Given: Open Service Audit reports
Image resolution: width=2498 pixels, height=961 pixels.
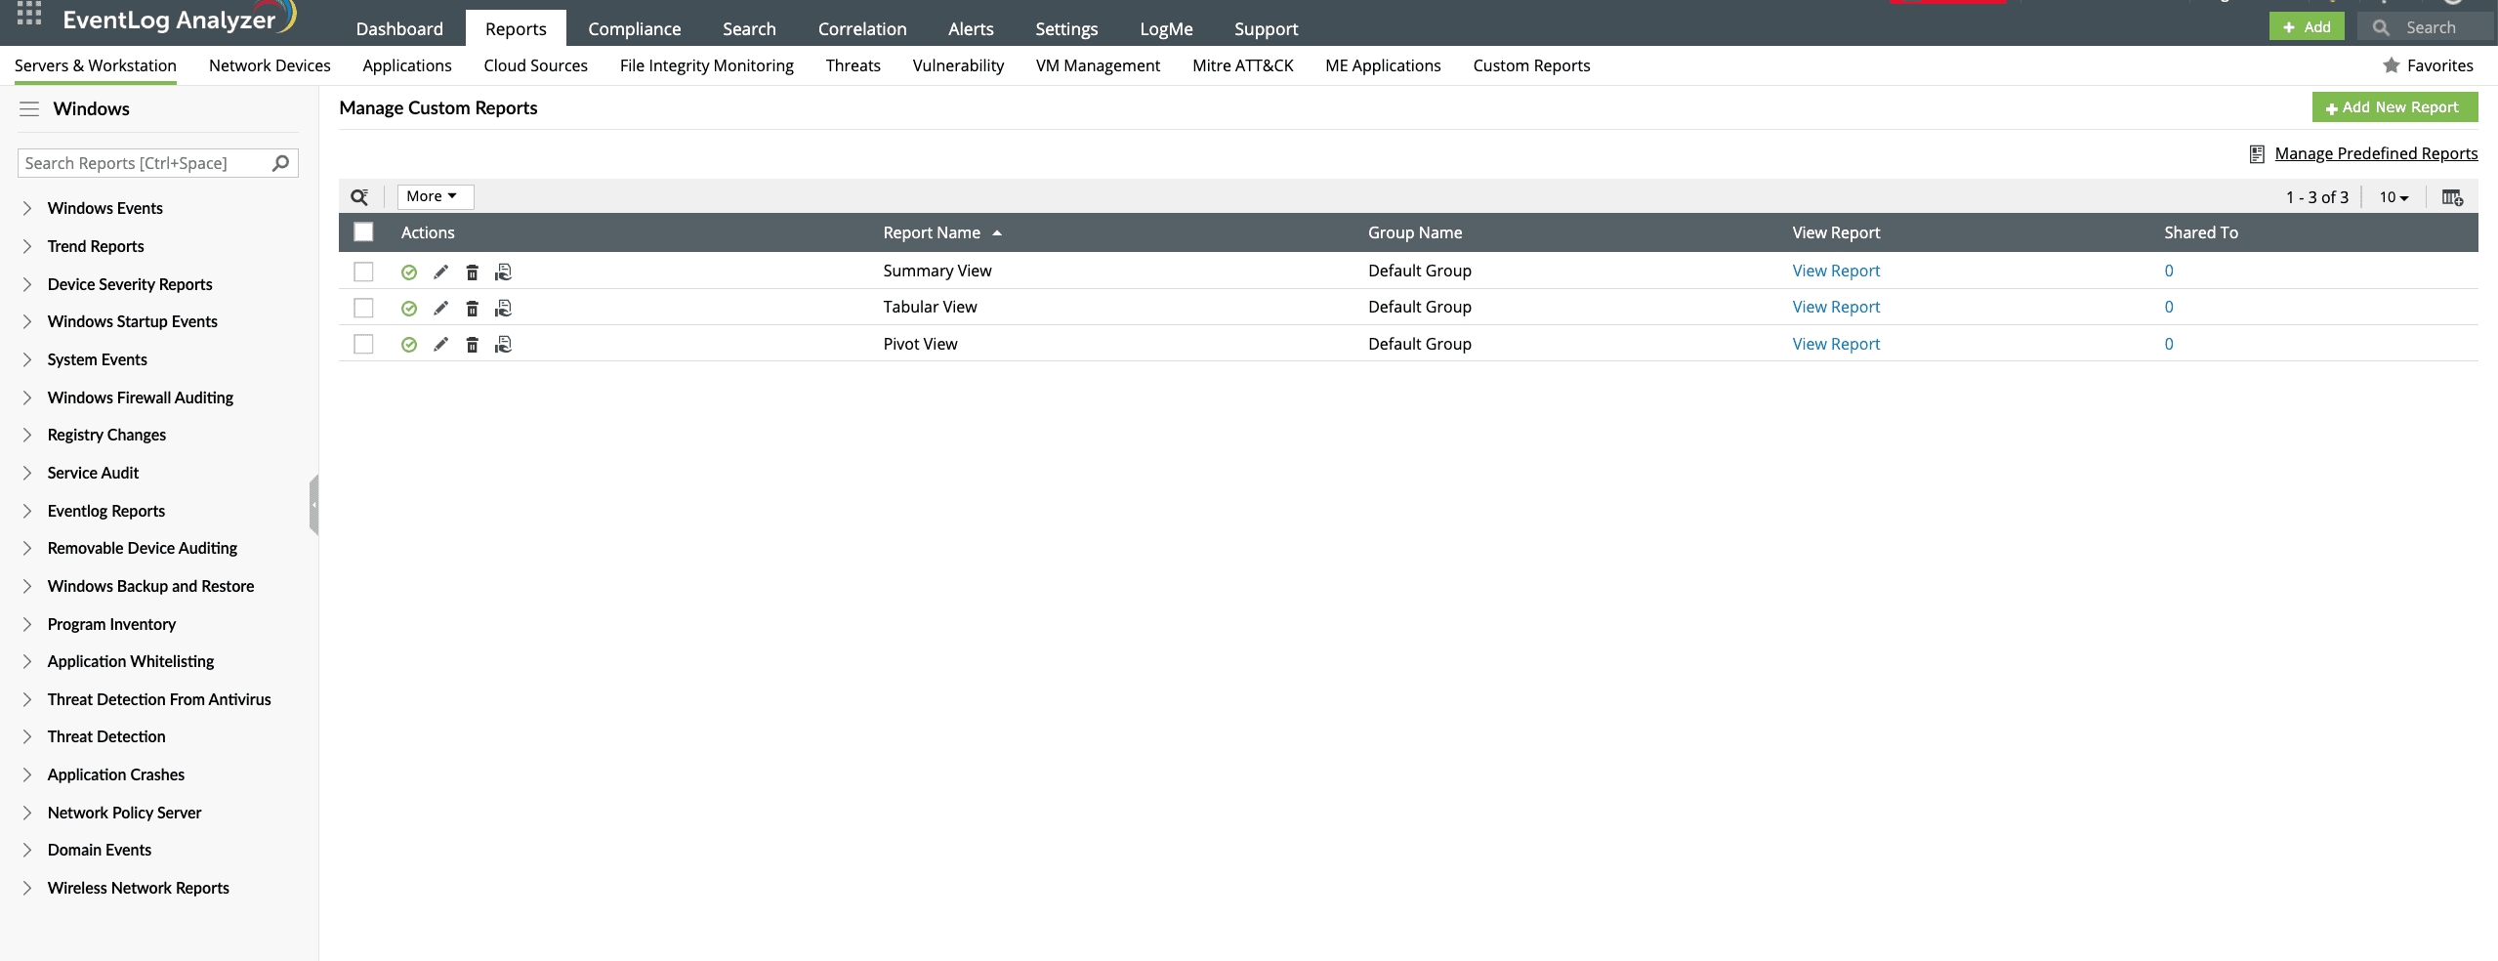Looking at the screenshot, I should click(x=93, y=473).
